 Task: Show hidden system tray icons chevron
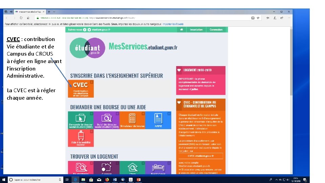tap(276, 180)
